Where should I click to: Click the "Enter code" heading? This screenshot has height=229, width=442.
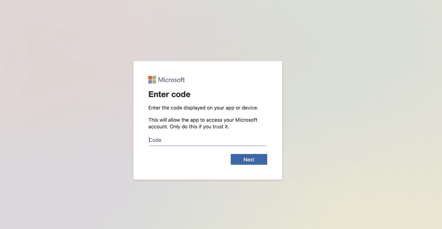tap(169, 94)
